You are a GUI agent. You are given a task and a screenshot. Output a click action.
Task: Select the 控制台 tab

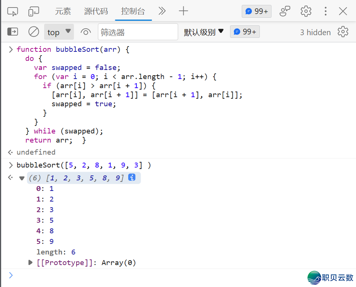133,11
